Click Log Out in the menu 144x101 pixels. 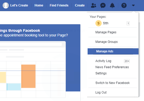tap(113, 92)
